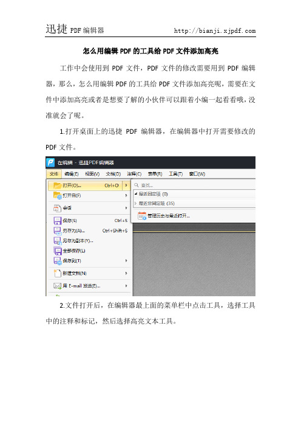Open the 工具(T) menu
301x427 pixels.
point(175,174)
